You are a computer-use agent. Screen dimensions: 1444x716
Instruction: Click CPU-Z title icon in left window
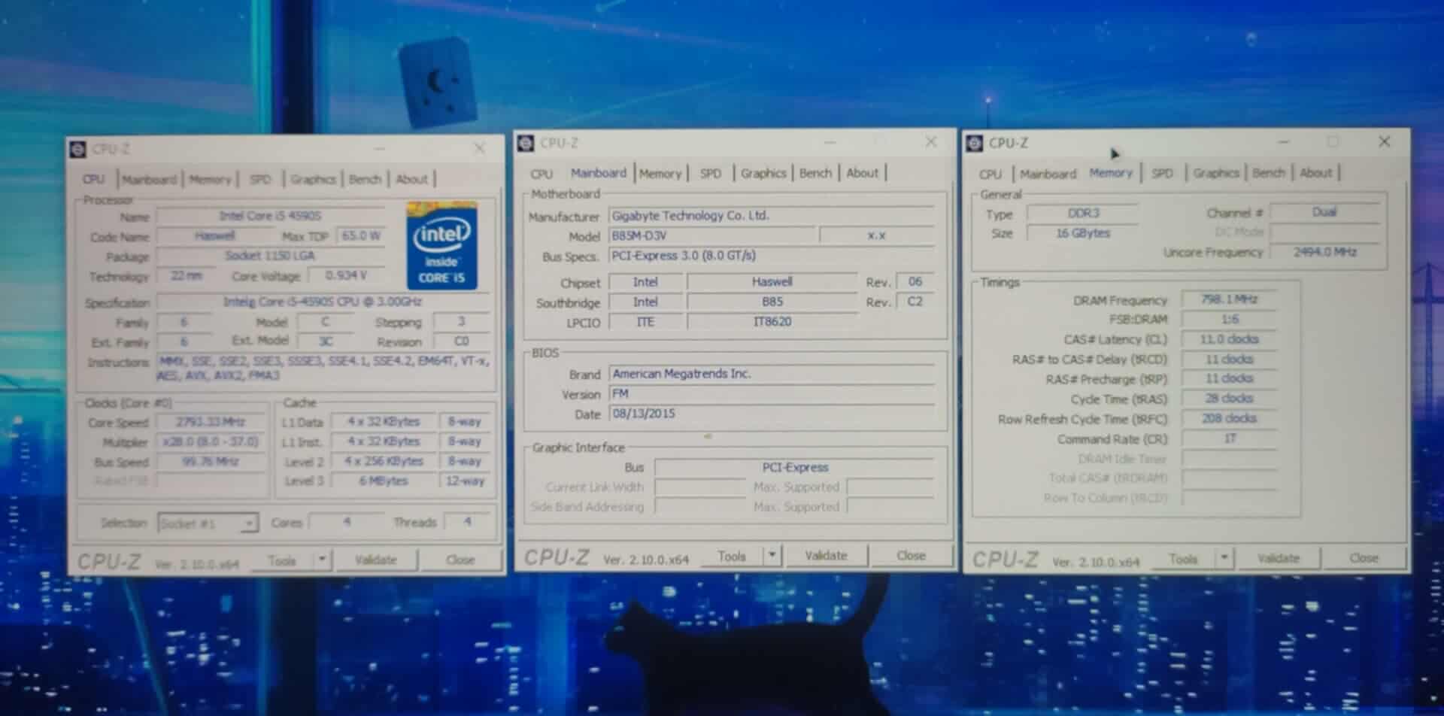pyautogui.click(x=77, y=150)
